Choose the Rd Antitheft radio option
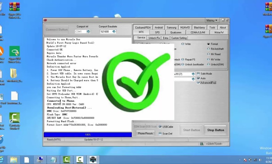This screenshot has height=164, width=272. point(216,49)
